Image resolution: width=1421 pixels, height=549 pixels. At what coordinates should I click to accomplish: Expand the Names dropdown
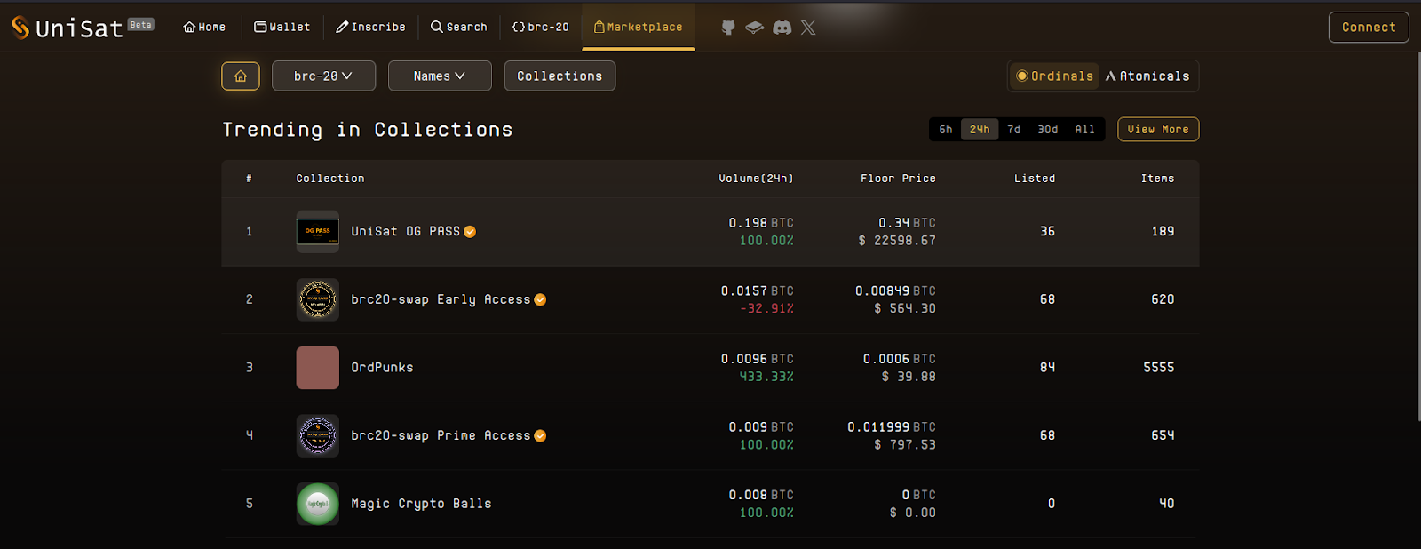tap(440, 76)
